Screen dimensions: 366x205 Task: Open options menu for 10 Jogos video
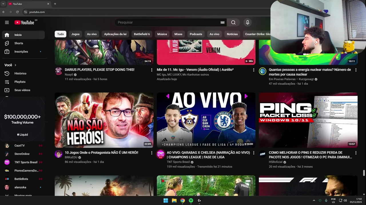point(152,153)
